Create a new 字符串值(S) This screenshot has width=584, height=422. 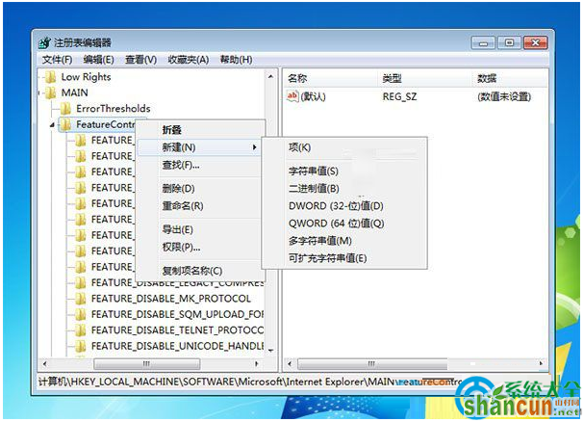[x=344, y=171]
